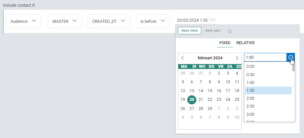Screen dimensions: 304x138
Task: Click the clock icon time picker button
Action: (291, 57)
